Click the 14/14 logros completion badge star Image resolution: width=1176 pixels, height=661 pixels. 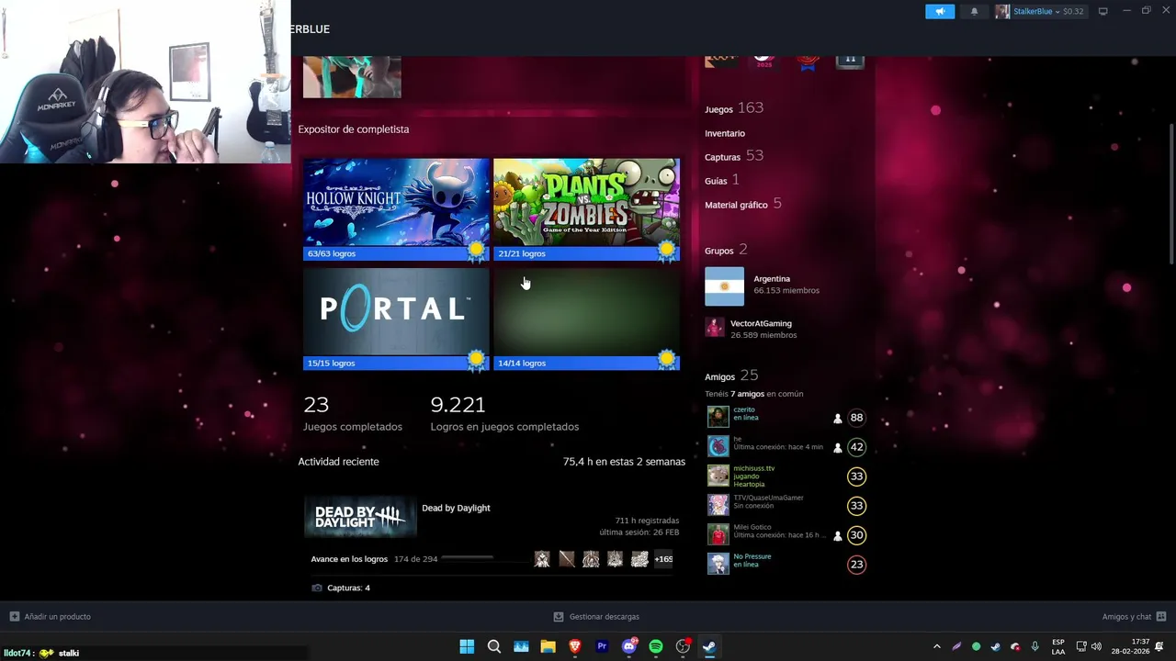tap(666, 360)
